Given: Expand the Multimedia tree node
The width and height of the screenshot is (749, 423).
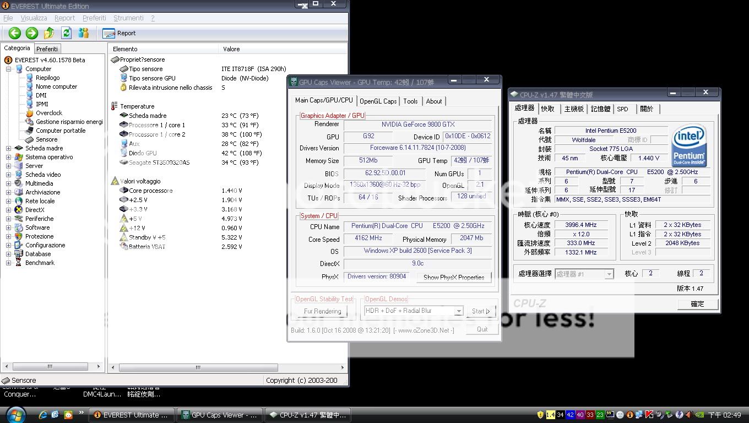Looking at the screenshot, I should [8, 183].
